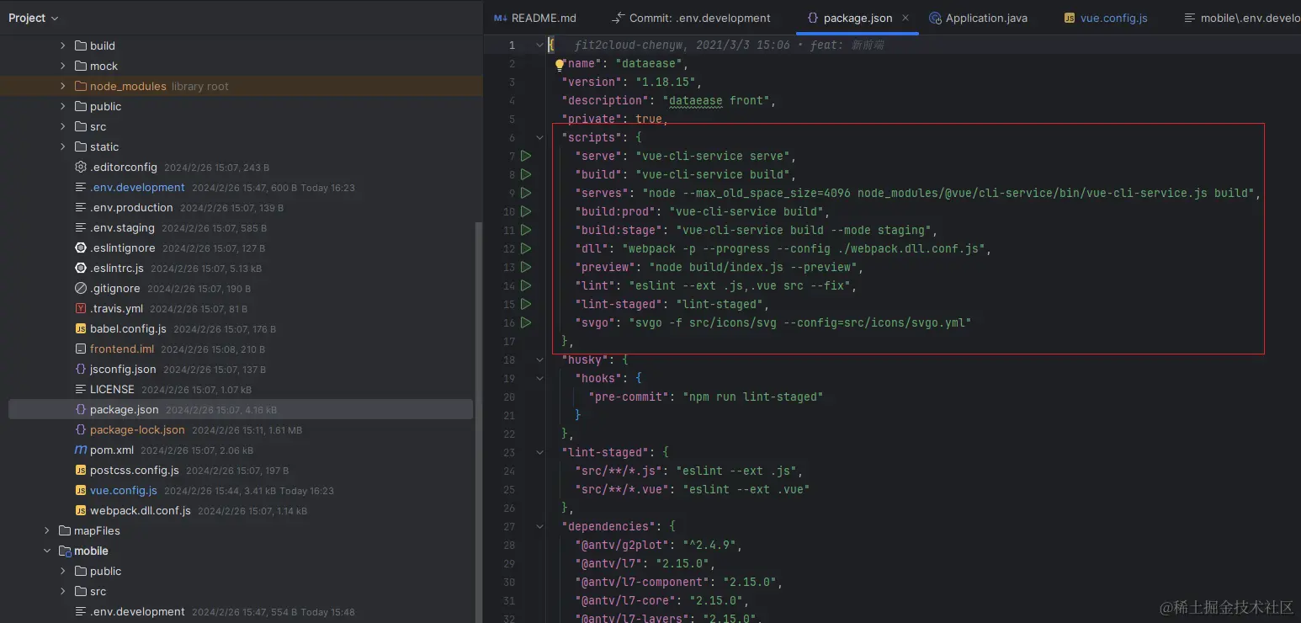The width and height of the screenshot is (1301, 623).
Task: Switch to the vue.config.js tab
Action: (x=1106, y=18)
